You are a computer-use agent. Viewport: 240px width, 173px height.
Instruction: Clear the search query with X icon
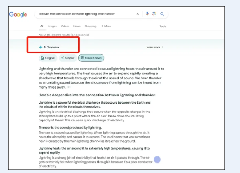coord(137,14)
